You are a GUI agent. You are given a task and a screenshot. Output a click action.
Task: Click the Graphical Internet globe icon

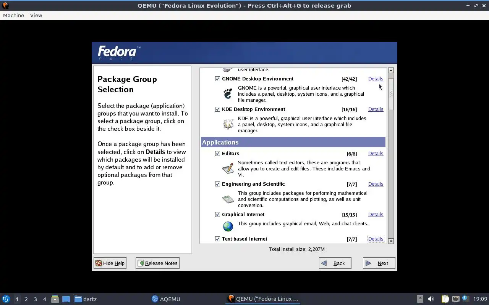228,226
